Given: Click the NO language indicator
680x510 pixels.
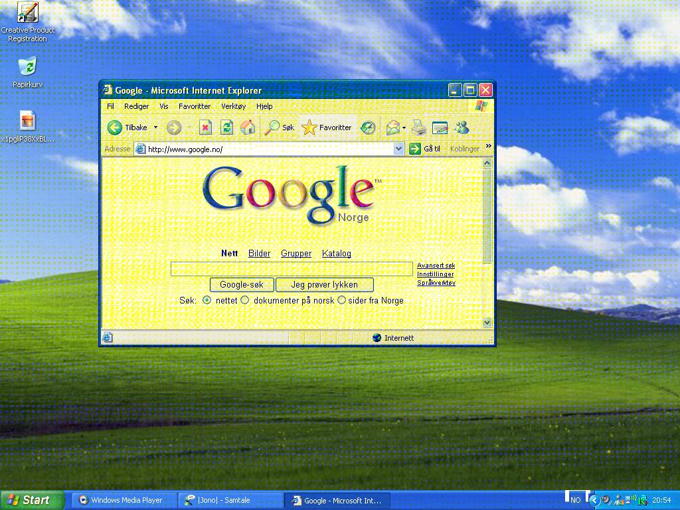Looking at the screenshot, I should (x=576, y=500).
